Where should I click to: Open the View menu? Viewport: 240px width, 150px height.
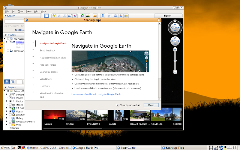coord(21,12)
